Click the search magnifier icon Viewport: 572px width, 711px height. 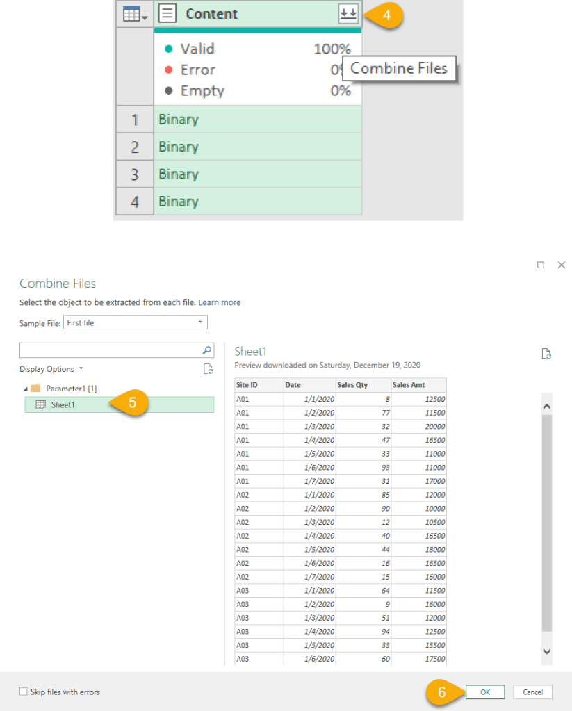pyautogui.click(x=206, y=350)
